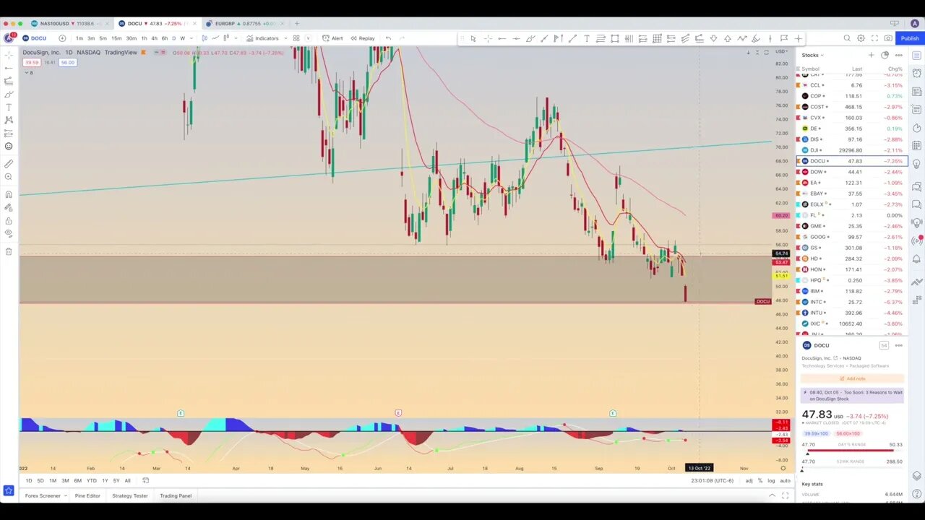Open the Stocks watchlist dropdown
The width and height of the screenshot is (925, 520).
(x=812, y=55)
